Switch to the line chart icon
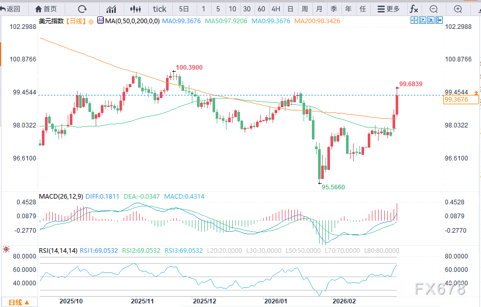481x307 pixels. (111, 9)
